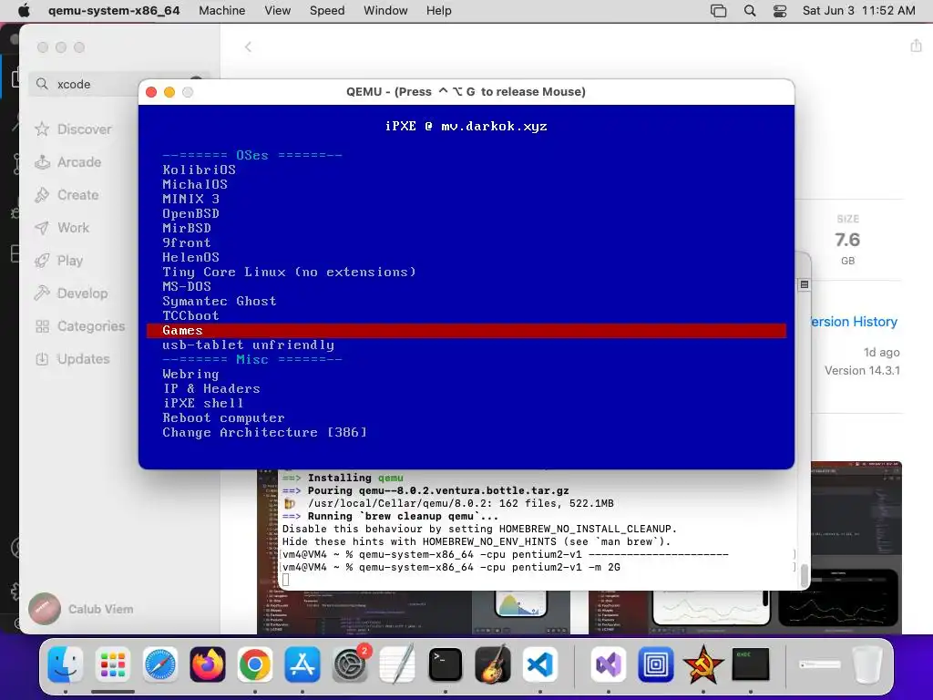Open the Apple menu
The height and width of the screenshot is (700, 933).
click(24, 11)
